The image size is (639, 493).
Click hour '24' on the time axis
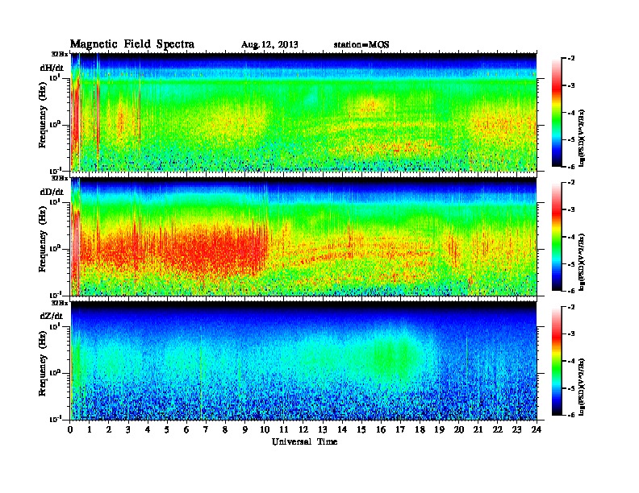(537, 430)
